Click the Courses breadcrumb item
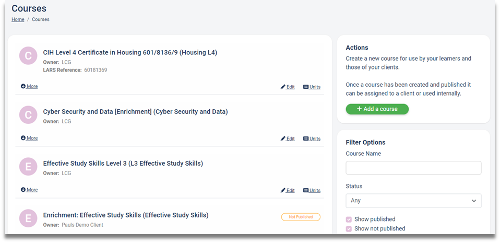 (x=41, y=19)
